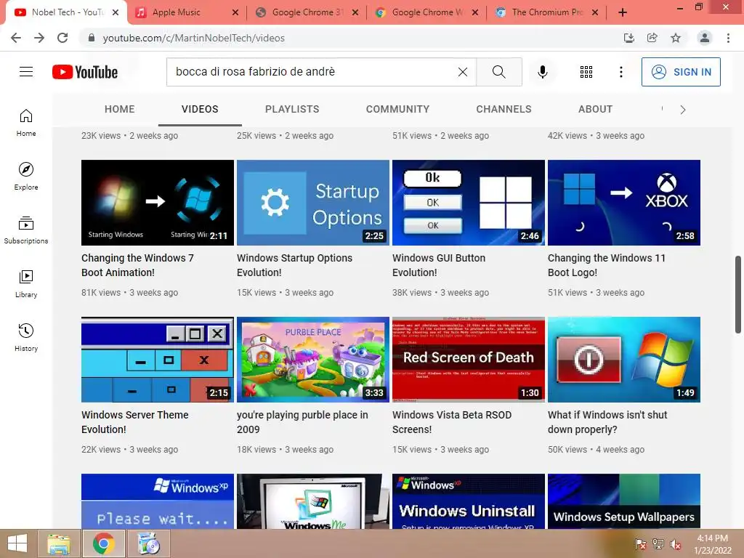Click the Windows Setup Wallpapers thumbnail
The width and height of the screenshot is (744, 558).
click(x=624, y=501)
